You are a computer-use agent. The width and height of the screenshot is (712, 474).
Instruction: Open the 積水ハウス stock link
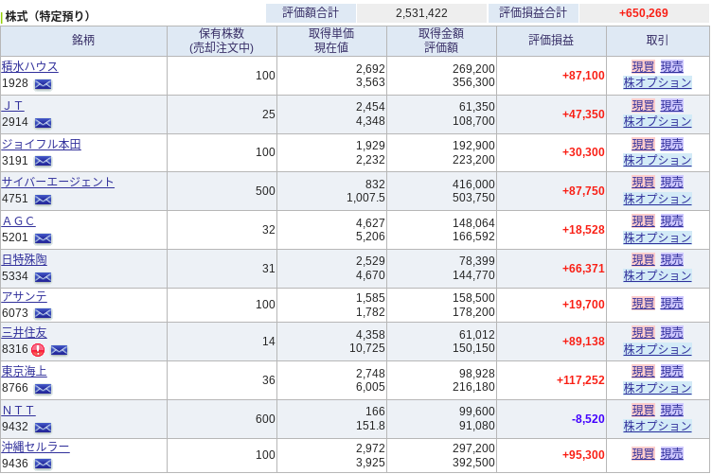point(30,66)
